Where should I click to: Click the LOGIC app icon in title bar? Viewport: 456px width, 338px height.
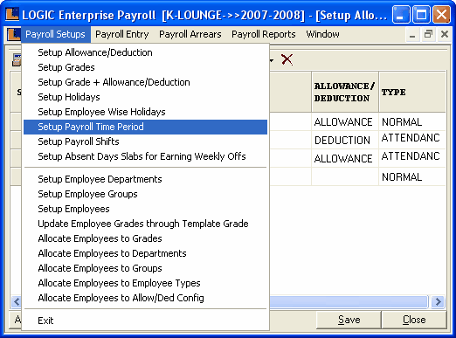[12, 14]
